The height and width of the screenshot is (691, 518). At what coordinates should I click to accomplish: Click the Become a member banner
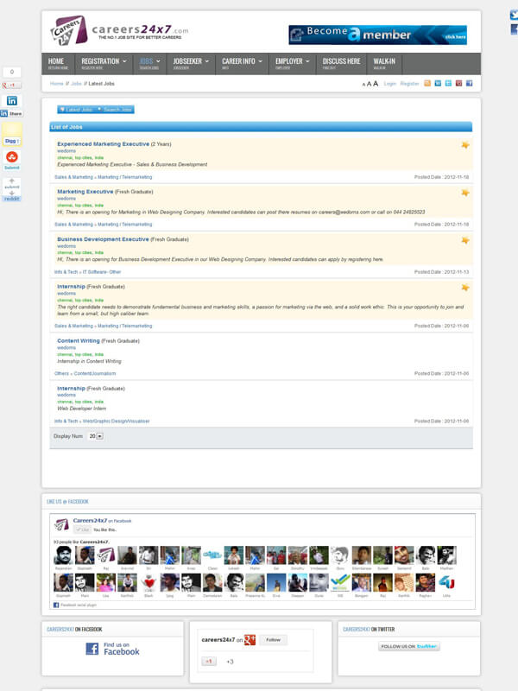pos(377,35)
